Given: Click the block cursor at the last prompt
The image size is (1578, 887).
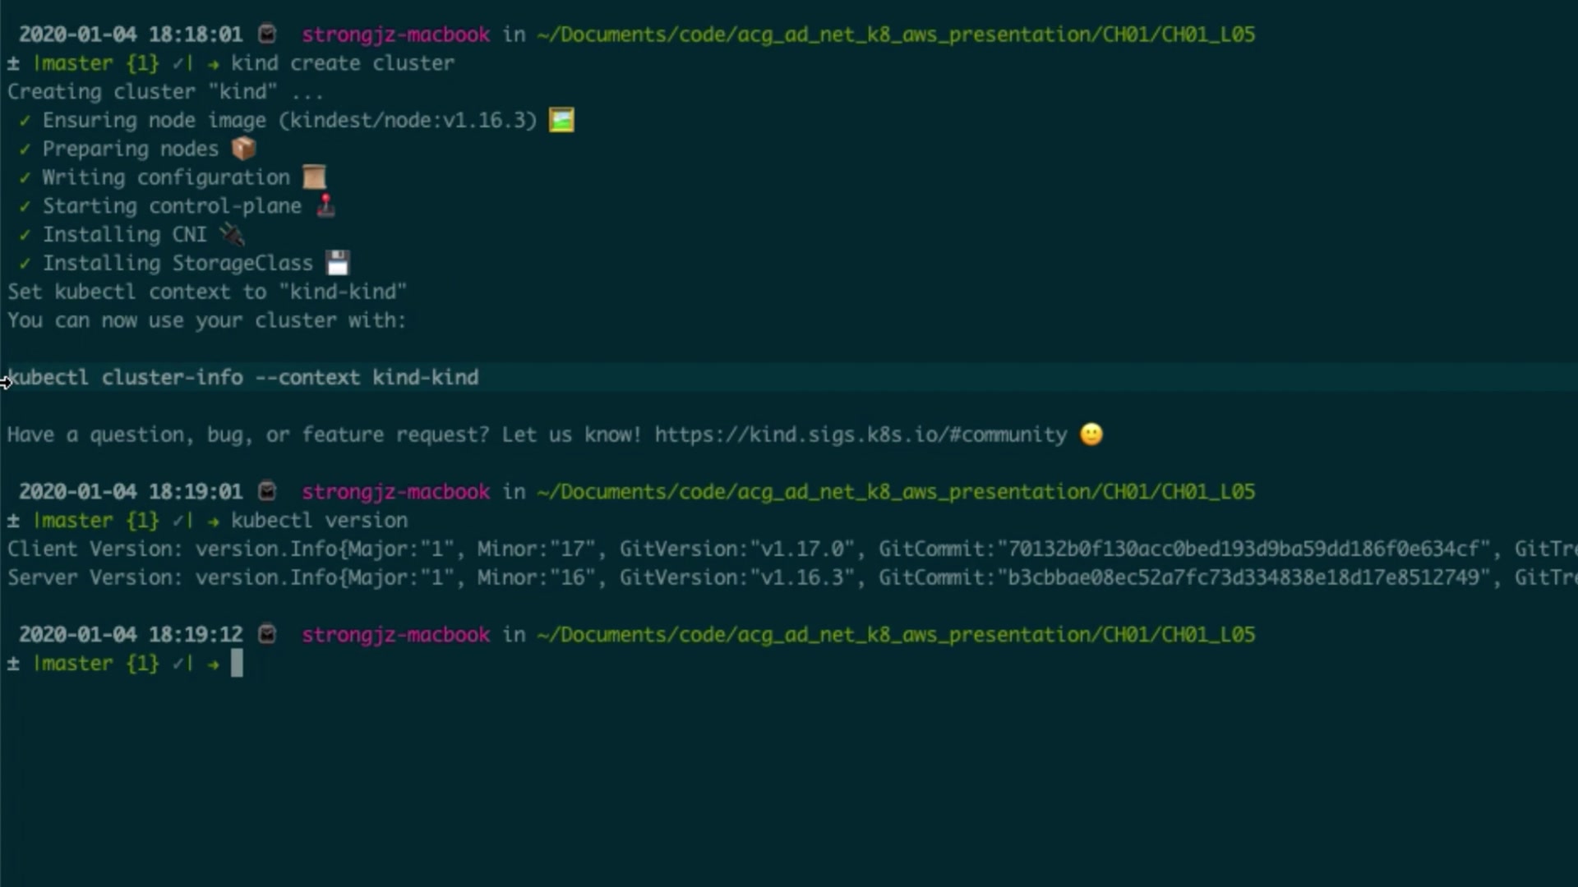Looking at the screenshot, I should (x=237, y=663).
